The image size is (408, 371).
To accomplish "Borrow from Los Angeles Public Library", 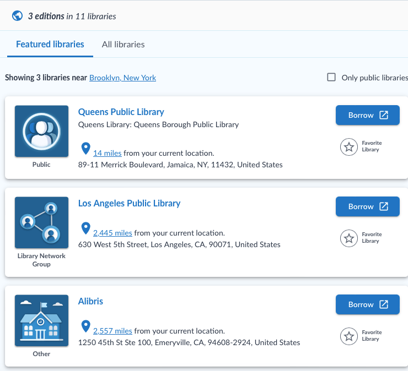I will coord(367,206).
